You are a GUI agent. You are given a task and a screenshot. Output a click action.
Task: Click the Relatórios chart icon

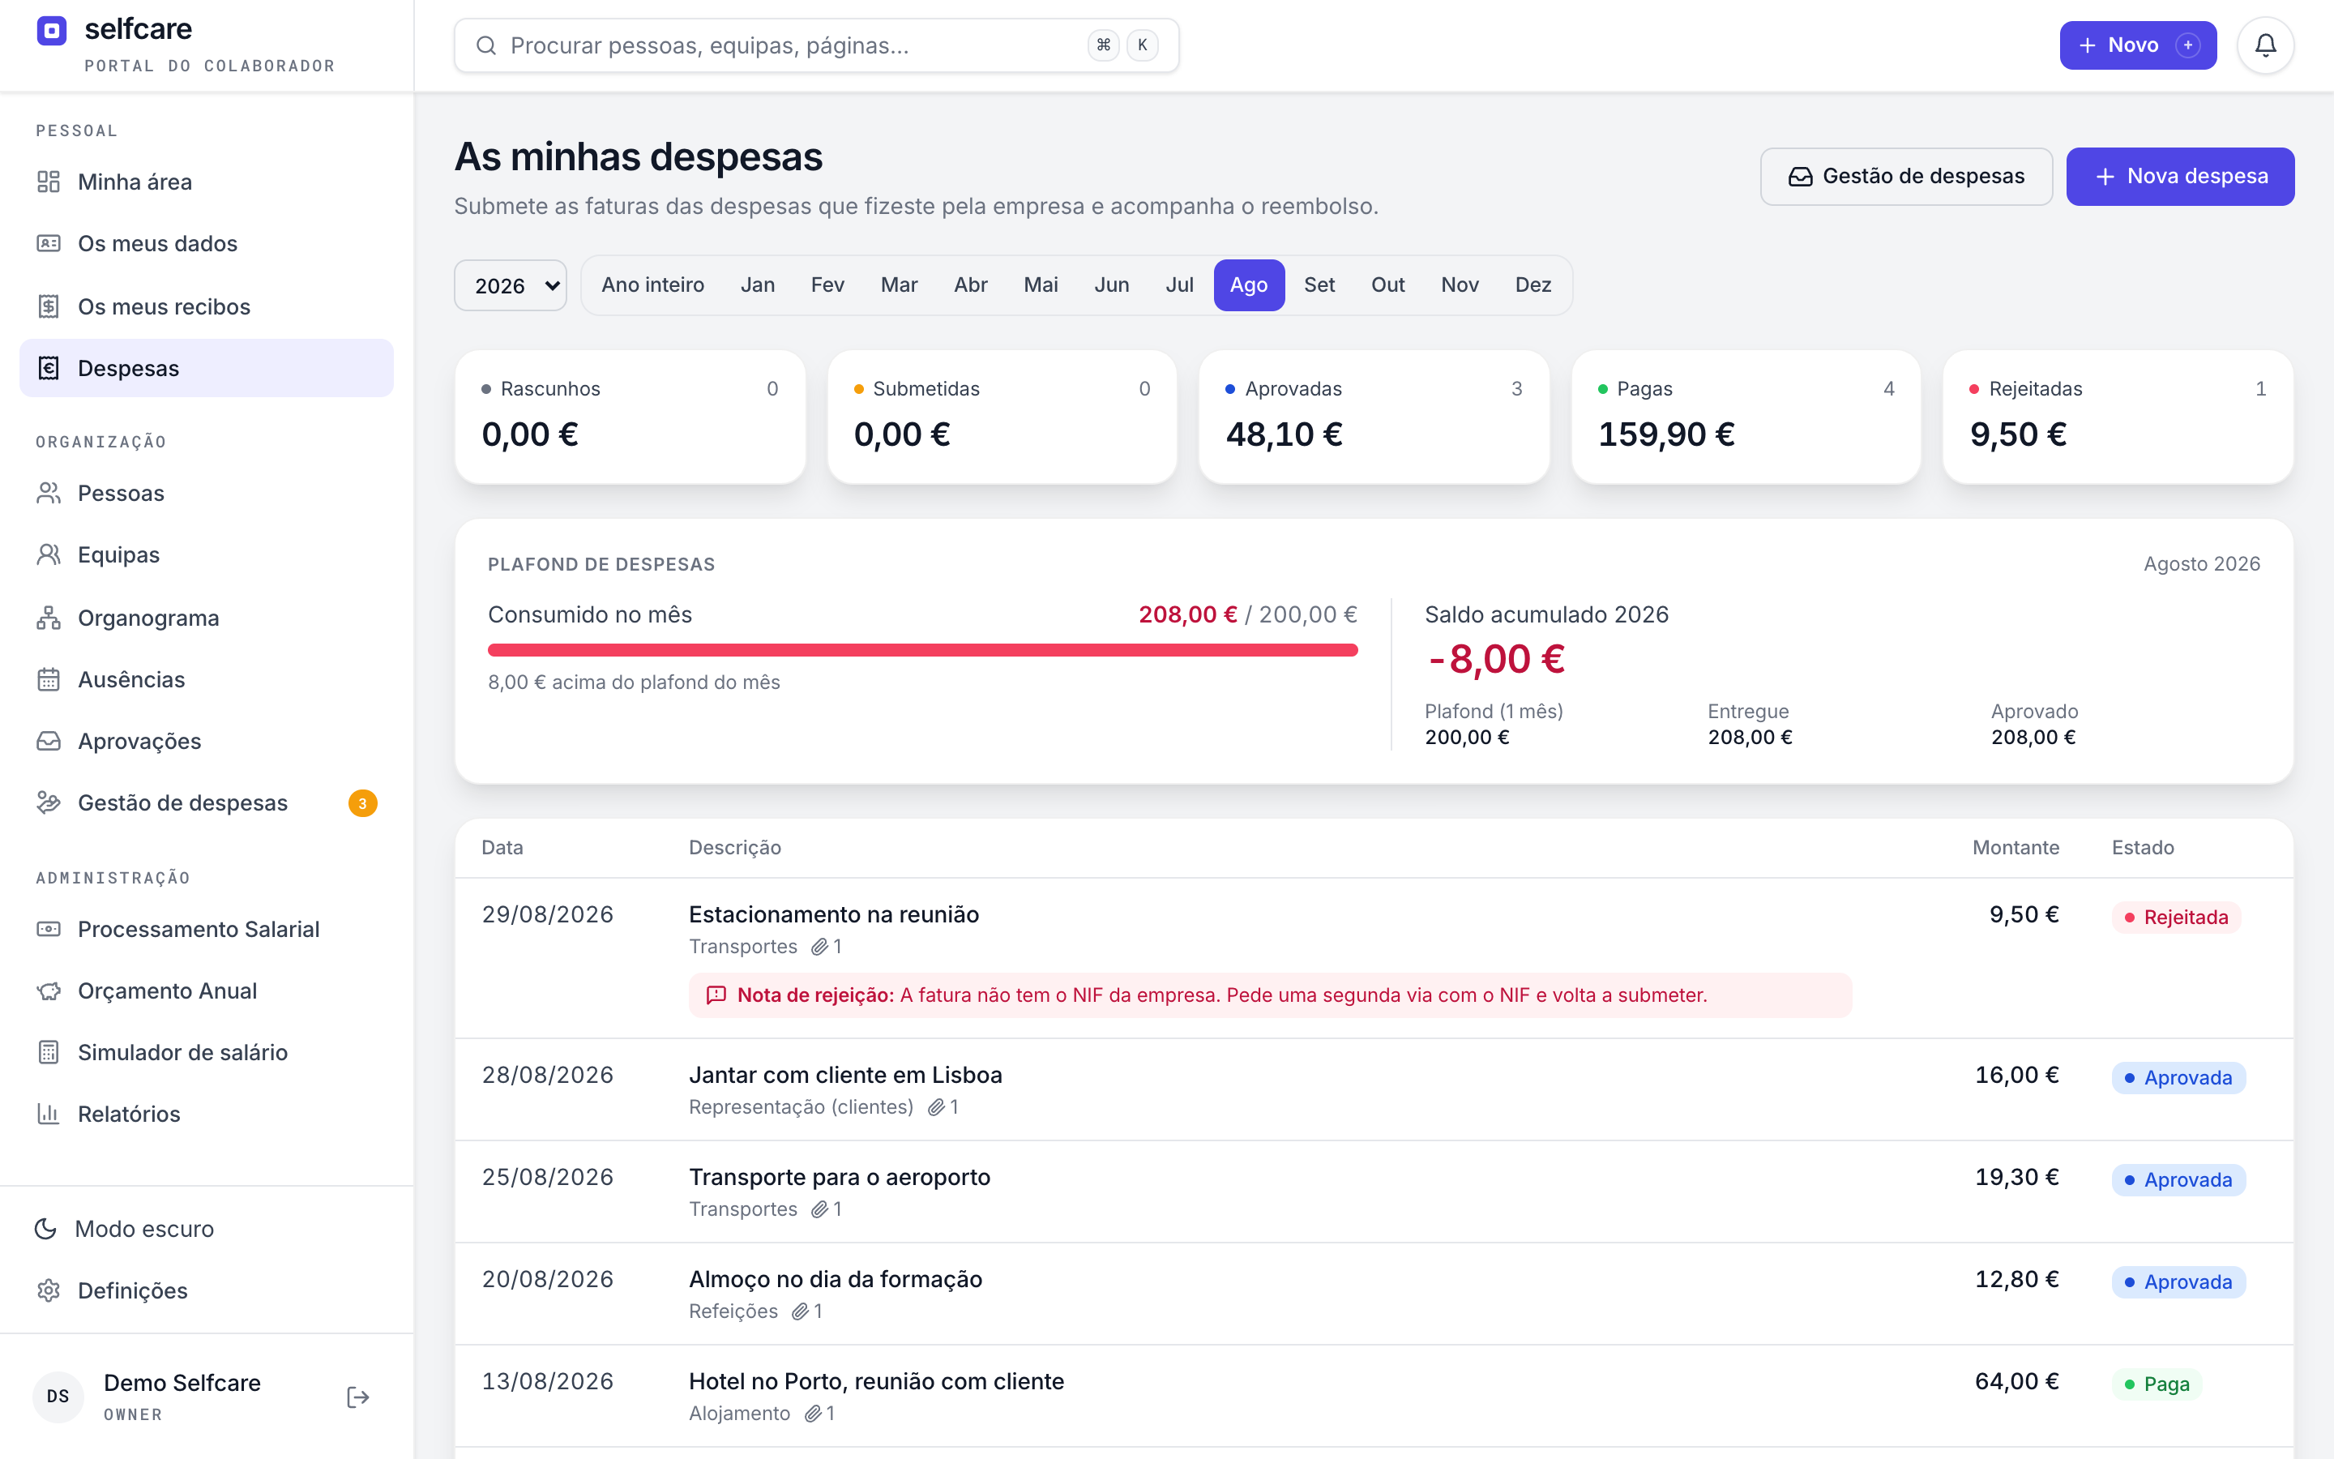49,1114
